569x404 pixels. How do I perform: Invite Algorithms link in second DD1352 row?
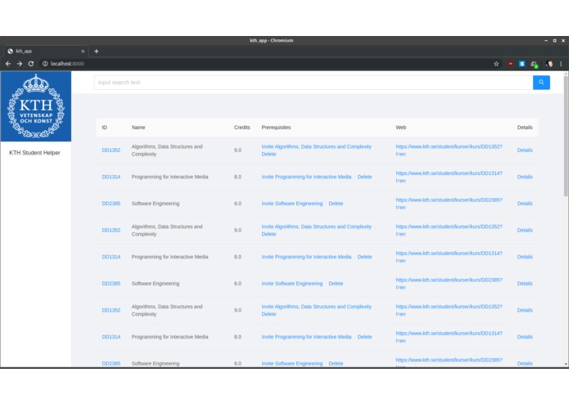317,227
